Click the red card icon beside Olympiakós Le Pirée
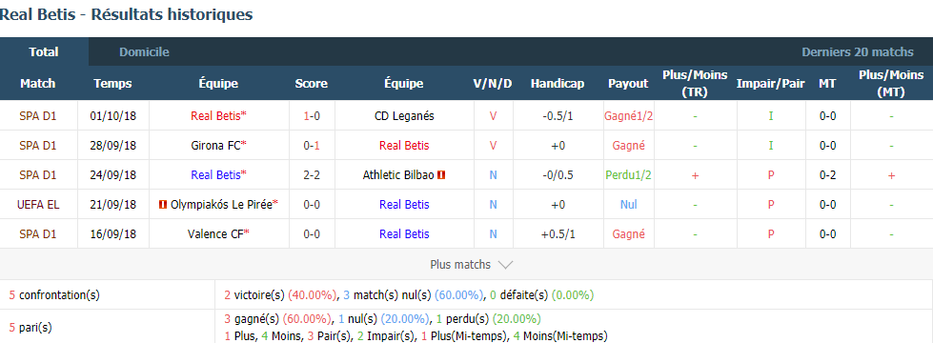 pyautogui.click(x=162, y=205)
